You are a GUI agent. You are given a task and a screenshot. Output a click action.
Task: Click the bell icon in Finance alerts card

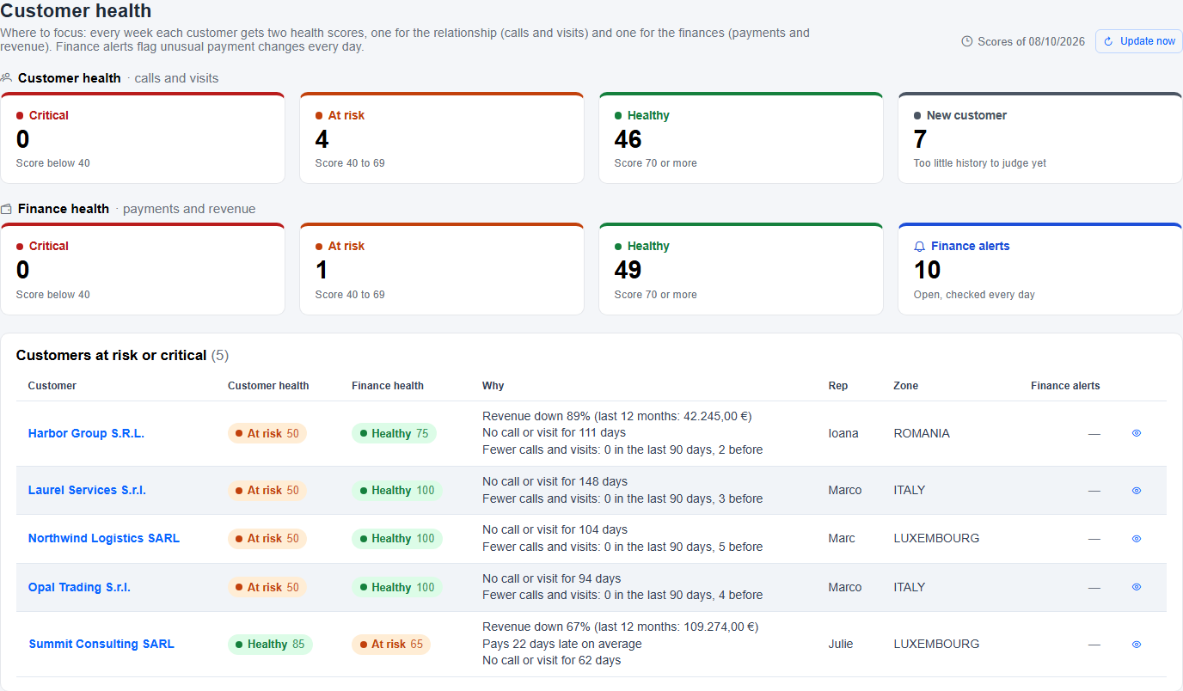tap(919, 247)
